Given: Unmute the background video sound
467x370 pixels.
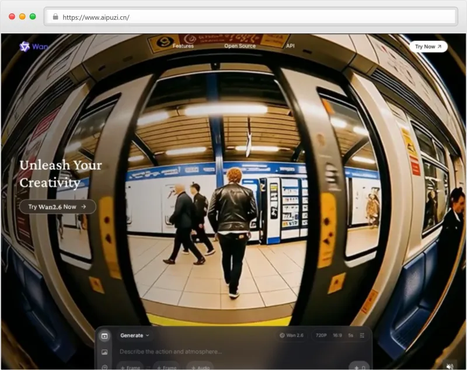Looking at the screenshot, I should tap(449, 366).
